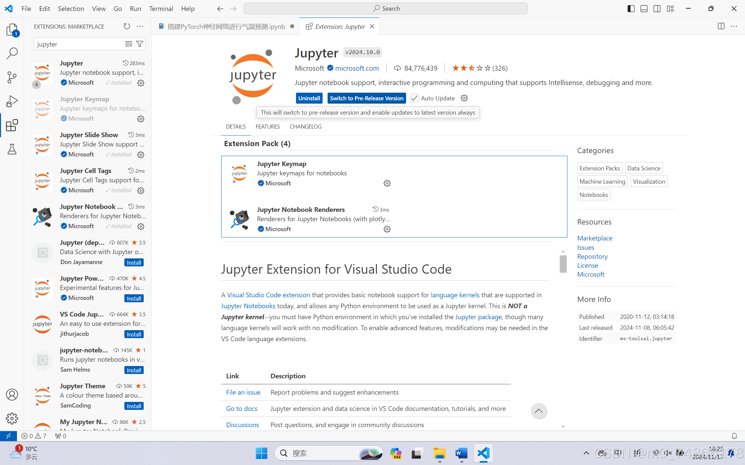Toggle the Auto Update checkbox
Image resolution: width=745 pixels, height=465 pixels.
click(x=414, y=98)
